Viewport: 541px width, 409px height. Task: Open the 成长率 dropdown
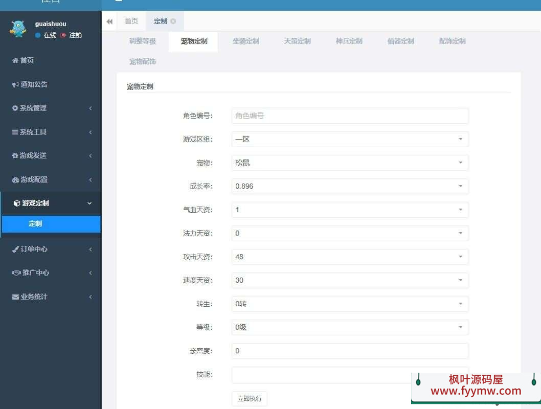[x=350, y=186]
